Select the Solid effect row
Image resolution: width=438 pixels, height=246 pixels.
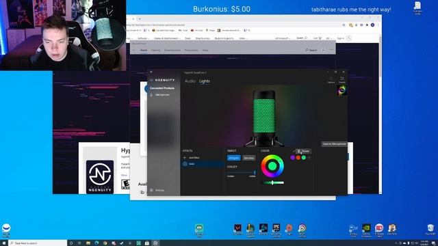pos(203,164)
